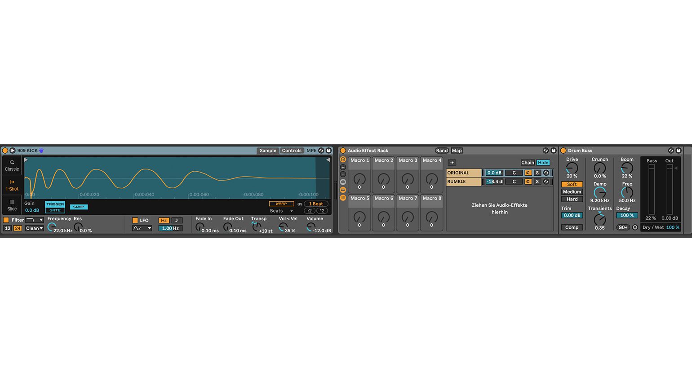Image resolution: width=692 pixels, height=382 pixels.
Task: Open the Beats warp mode dropdown
Action: (x=281, y=211)
